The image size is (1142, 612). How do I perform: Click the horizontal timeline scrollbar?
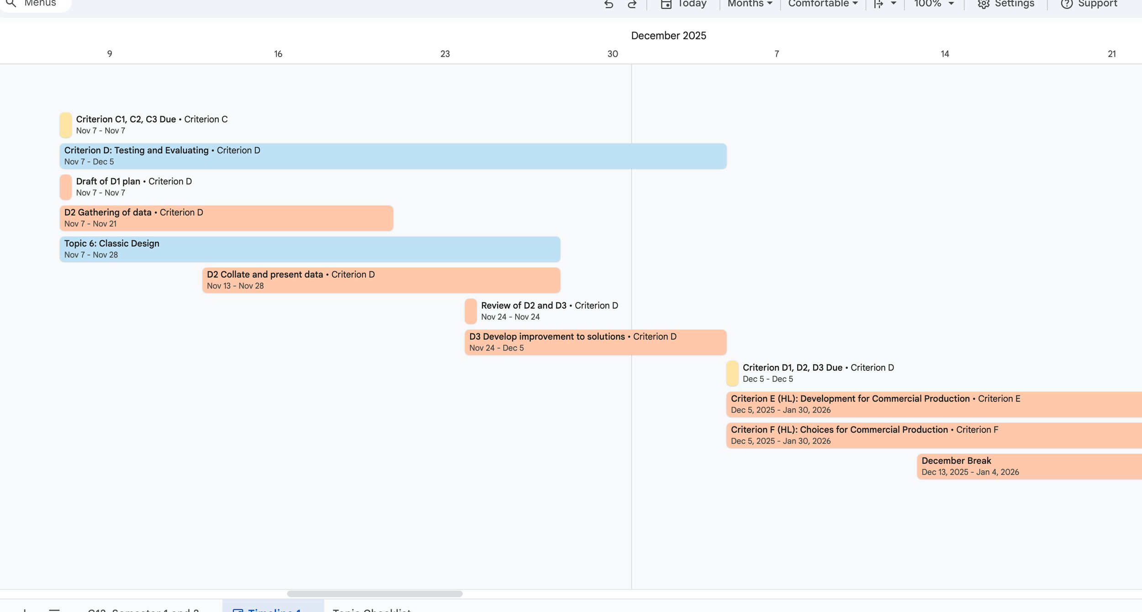tap(375, 594)
